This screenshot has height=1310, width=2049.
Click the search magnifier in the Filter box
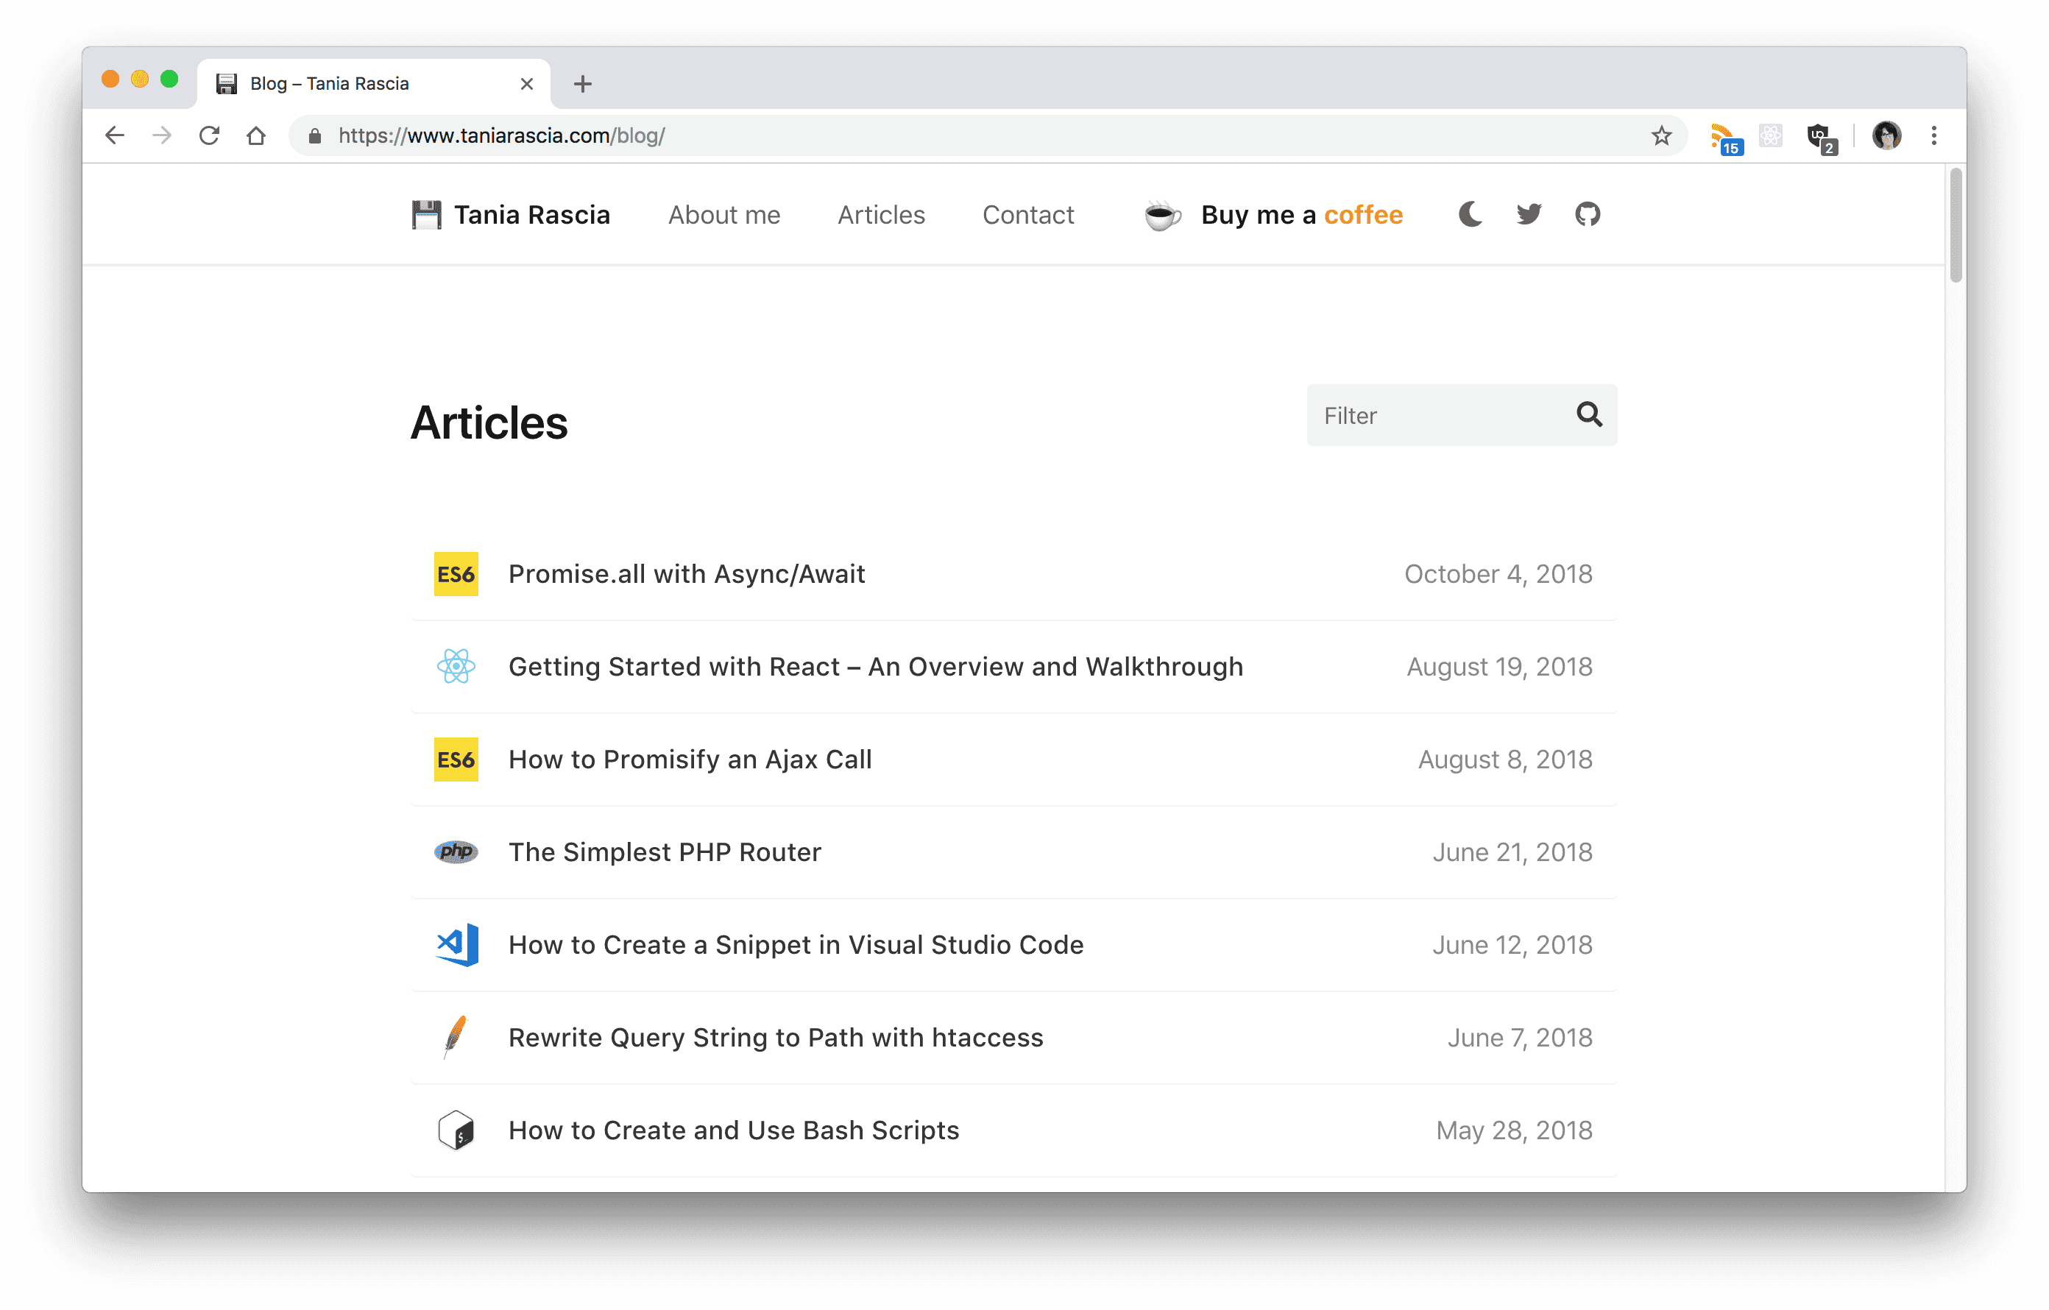pos(1589,414)
